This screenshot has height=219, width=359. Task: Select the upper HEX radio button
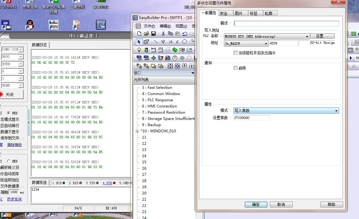pos(9,113)
